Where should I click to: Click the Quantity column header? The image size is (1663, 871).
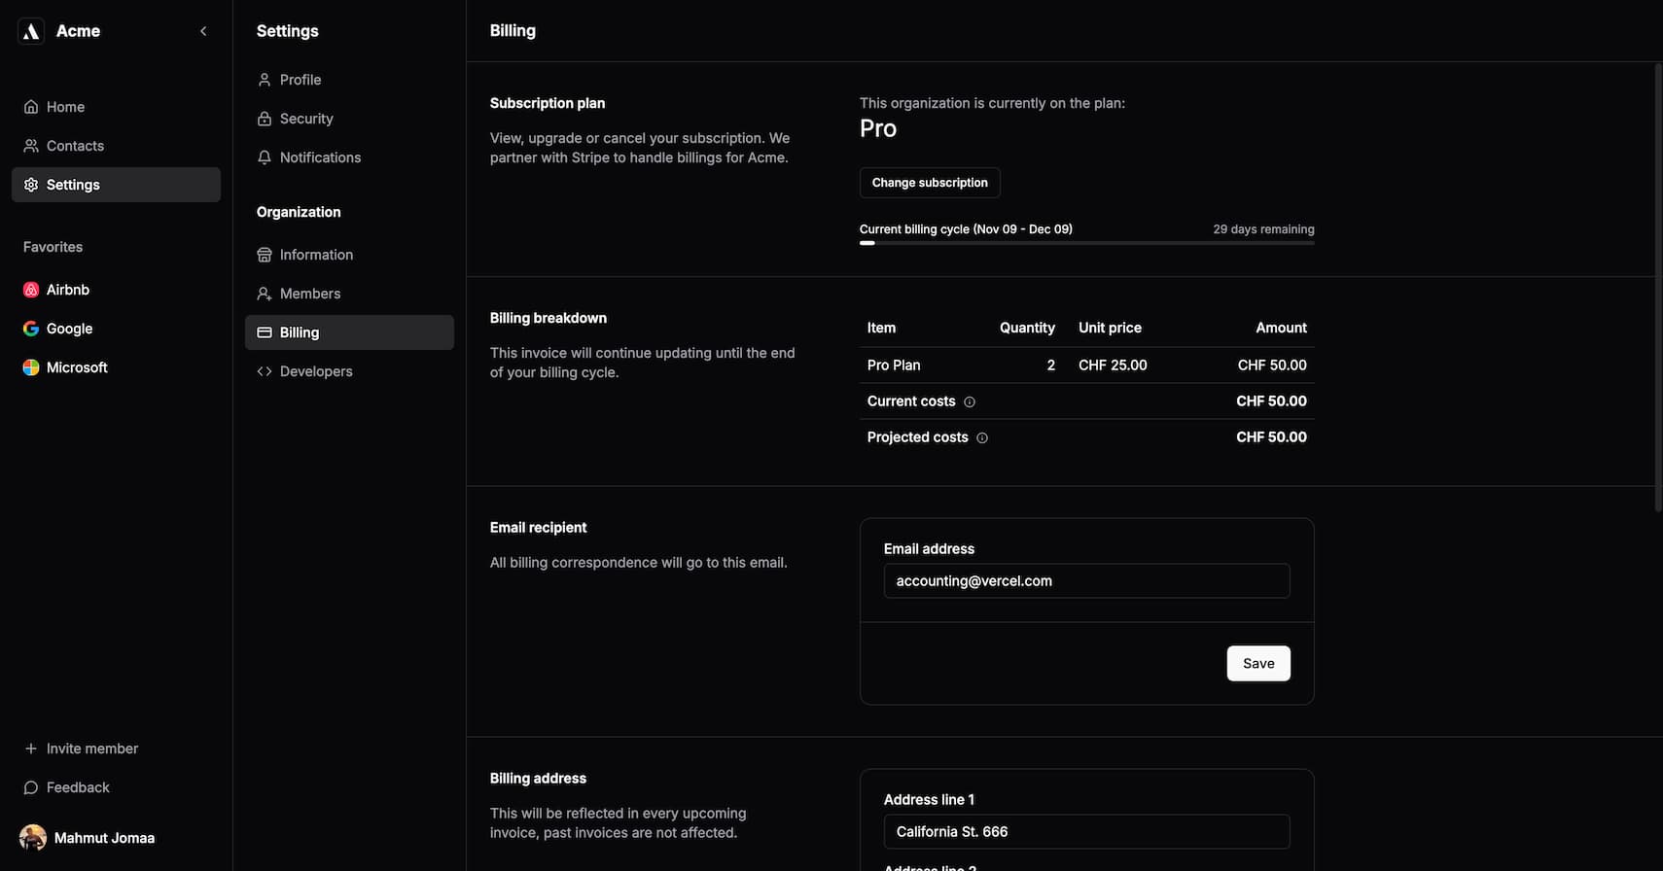(1027, 328)
